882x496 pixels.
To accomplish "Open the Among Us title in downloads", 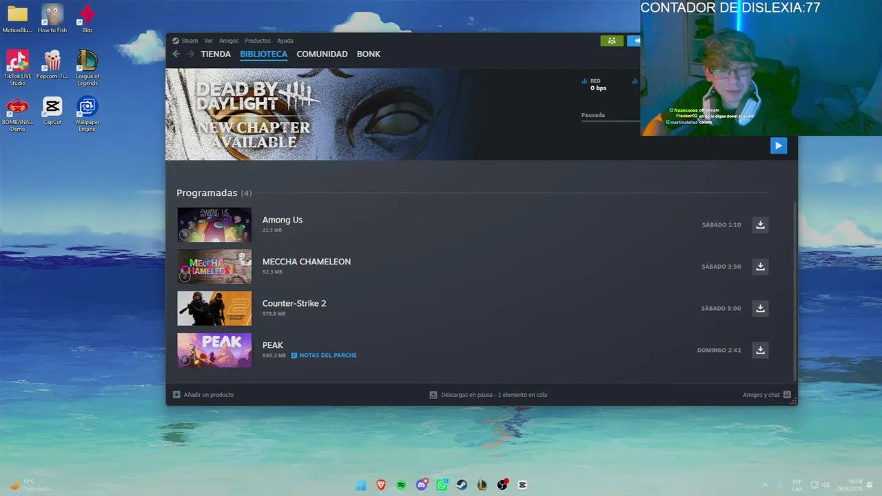I will click(283, 220).
